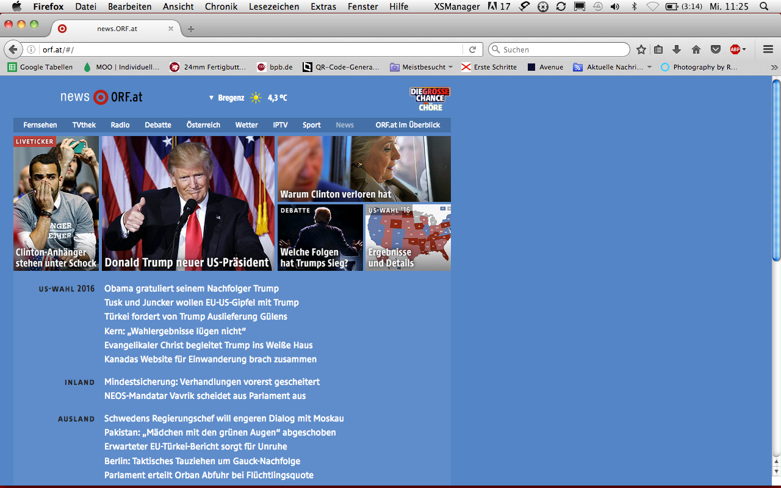Open the Welche Folgen hat Trumps Sieg debate tile
Viewport: 781px width, 488px height.
click(x=320, y=237)
